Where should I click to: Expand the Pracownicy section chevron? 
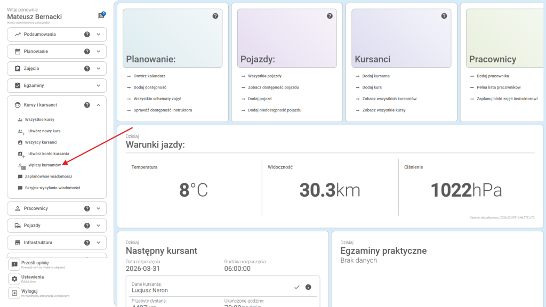click(x=98, y=208)
